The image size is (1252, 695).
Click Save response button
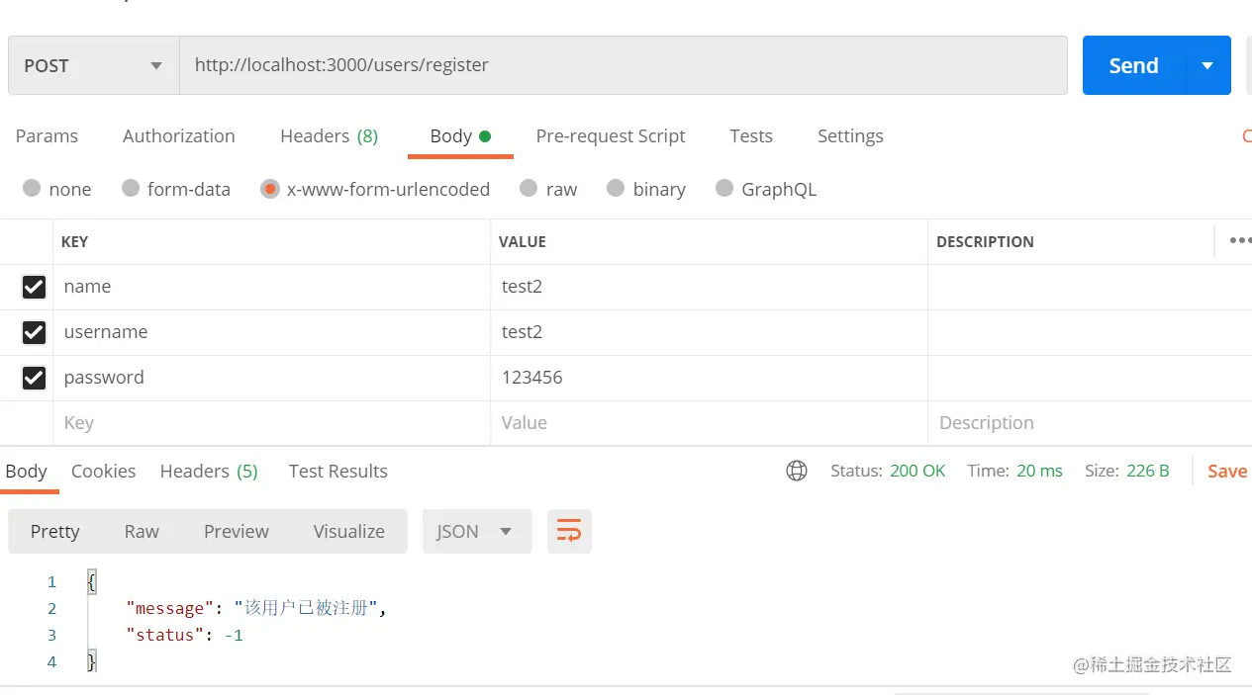tap(1227, 471)
